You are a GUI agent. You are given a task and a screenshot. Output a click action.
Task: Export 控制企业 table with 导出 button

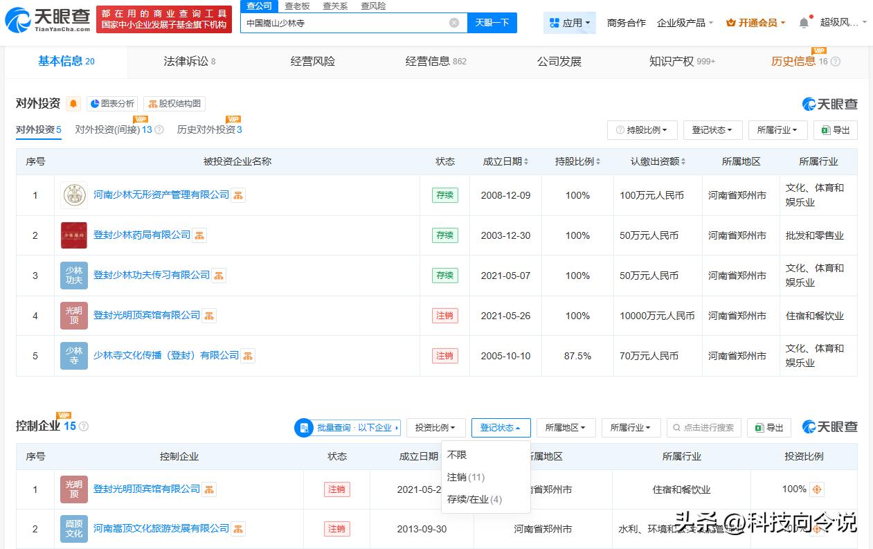[x=769, y=428]
